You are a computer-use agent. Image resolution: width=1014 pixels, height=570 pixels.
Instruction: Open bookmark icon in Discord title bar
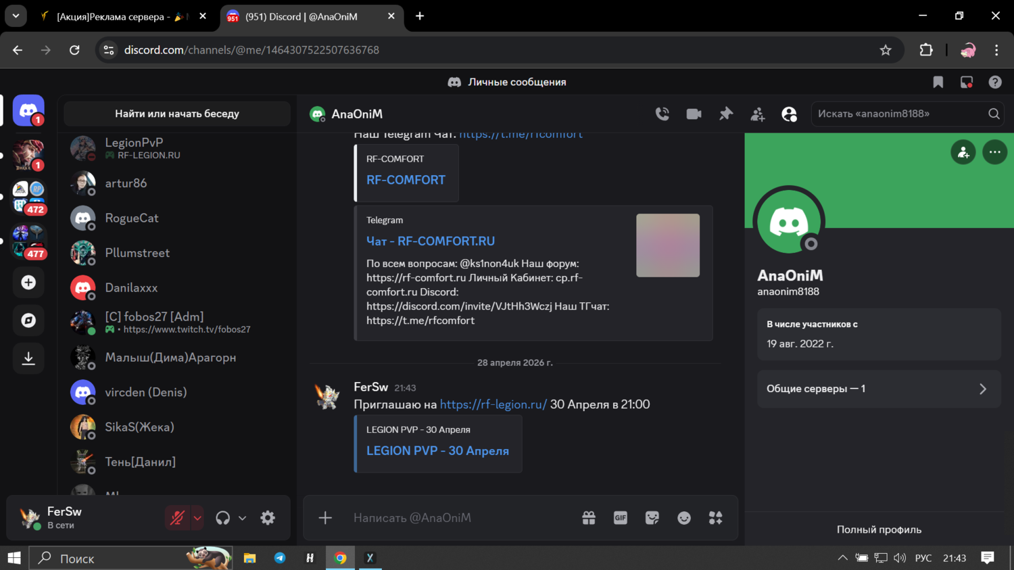[938, 82]
